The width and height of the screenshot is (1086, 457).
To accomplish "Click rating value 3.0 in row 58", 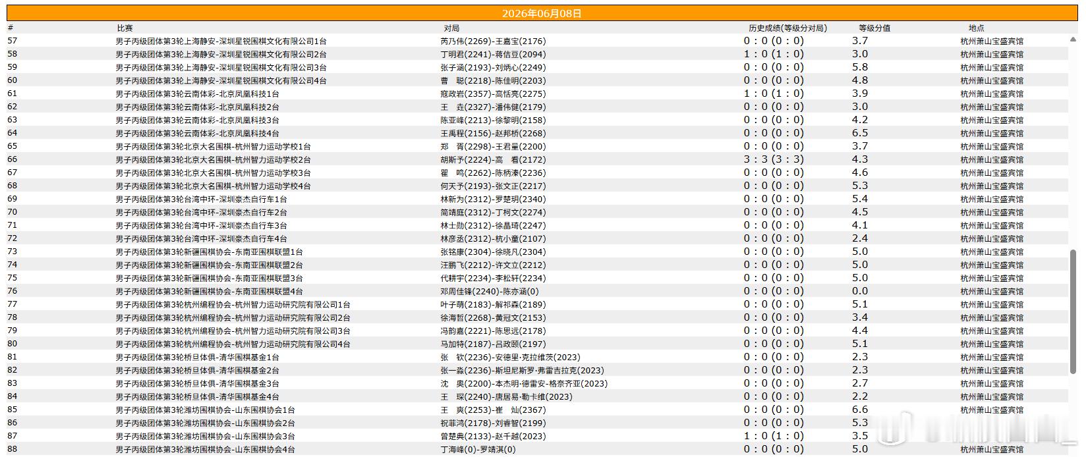I will (x=859, y=54).
